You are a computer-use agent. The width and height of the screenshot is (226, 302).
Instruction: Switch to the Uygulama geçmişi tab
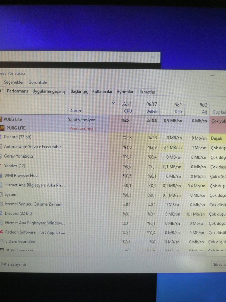49,91
